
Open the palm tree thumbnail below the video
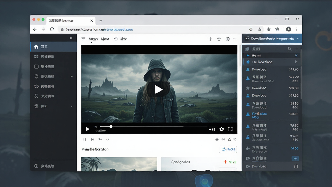(x=119, y=164)
